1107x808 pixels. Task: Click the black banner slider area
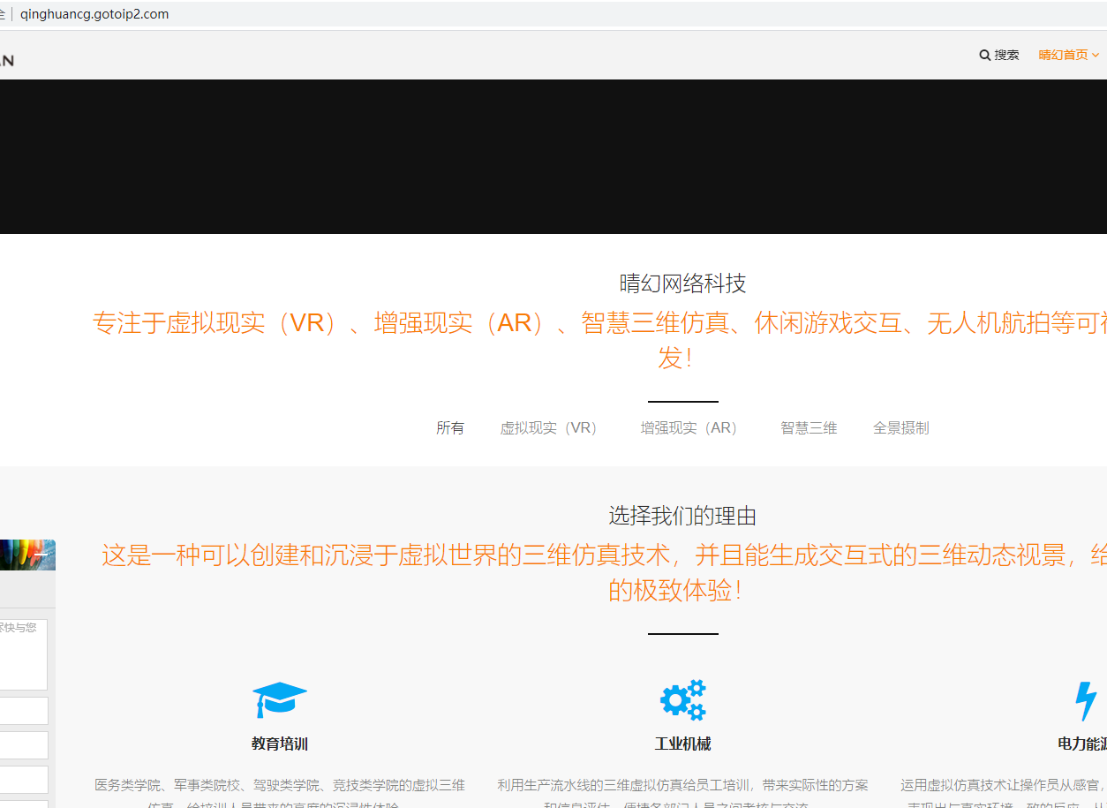pyautogui.click(x=553, y=156)
